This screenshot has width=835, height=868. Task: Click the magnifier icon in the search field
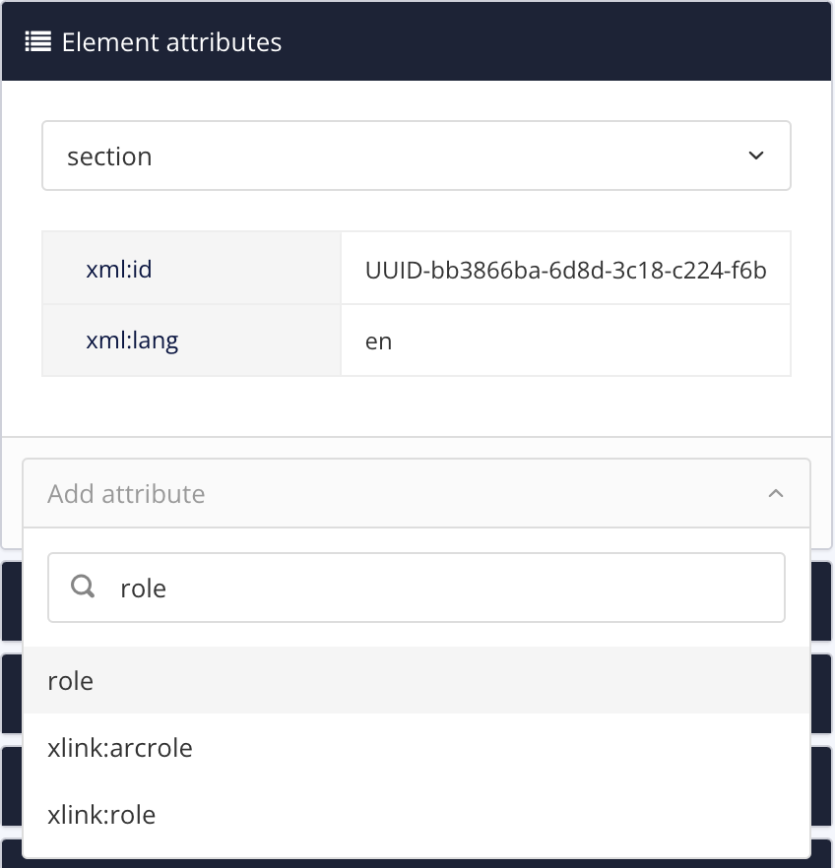pyautogui.click(x=84, y=588)
